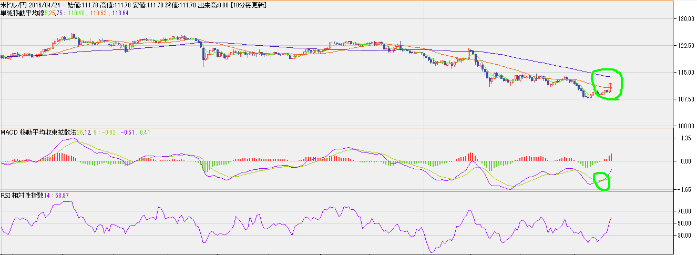Viewport: 697px width, 255px height.
Task: Select the 高値:111.78 high price text
Action: (x=116, y=5)
